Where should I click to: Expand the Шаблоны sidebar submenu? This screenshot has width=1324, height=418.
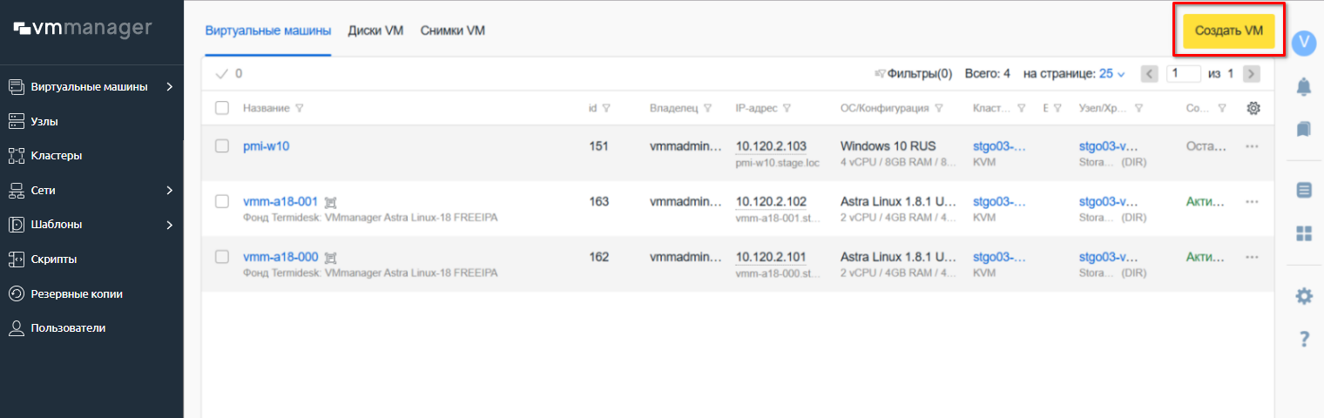coord(169,225)
